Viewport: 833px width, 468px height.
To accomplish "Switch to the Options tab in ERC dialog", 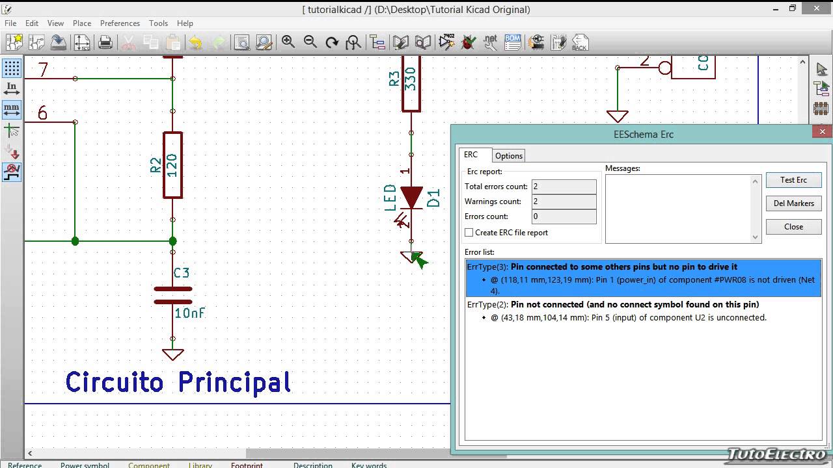I will [508, 156].
